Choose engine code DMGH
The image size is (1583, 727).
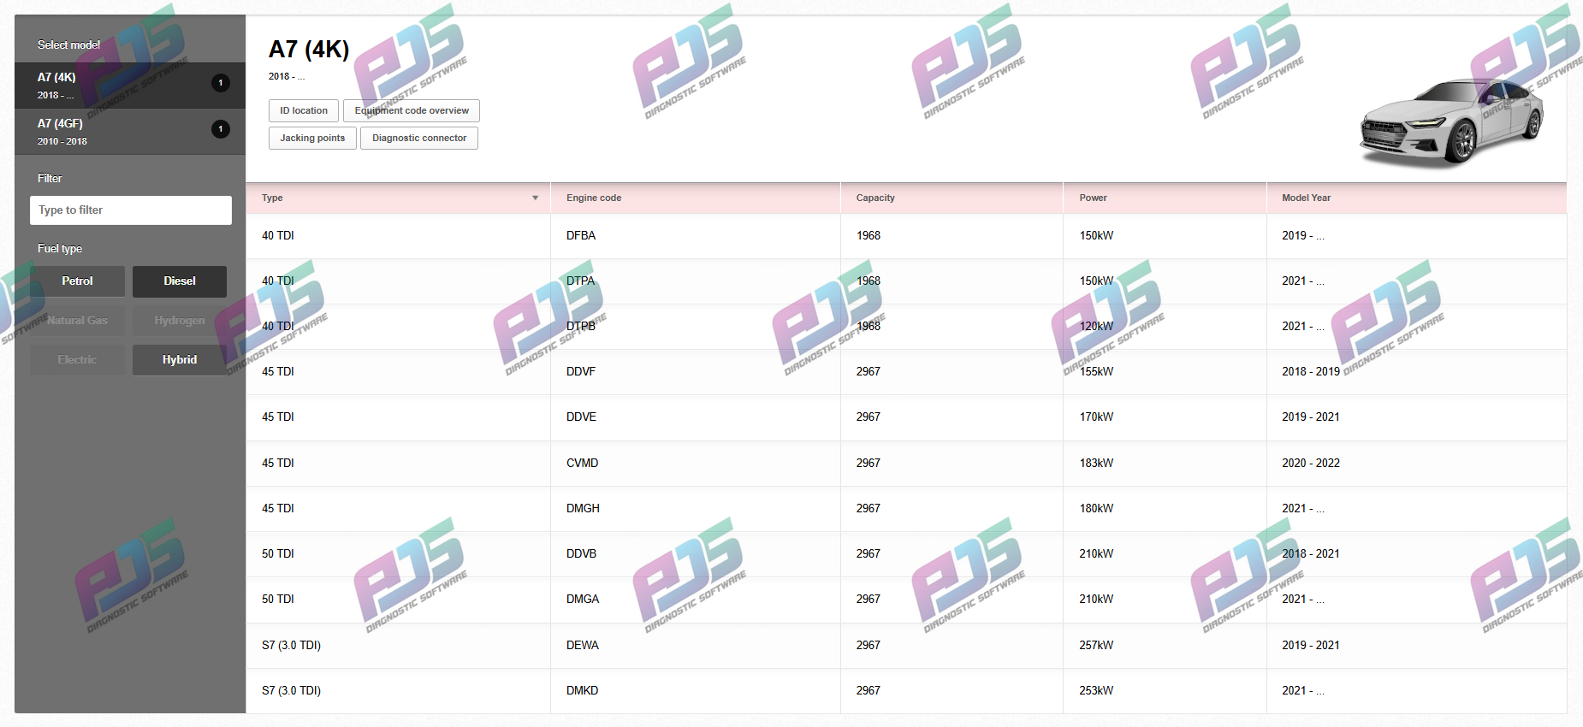click(583, 509)
